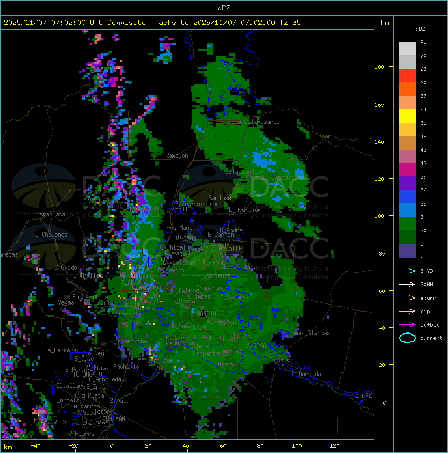The width and height of the screenshot is (448, 453).
Task: Click the 'L_Asuncion' map label
Action: 246,210
